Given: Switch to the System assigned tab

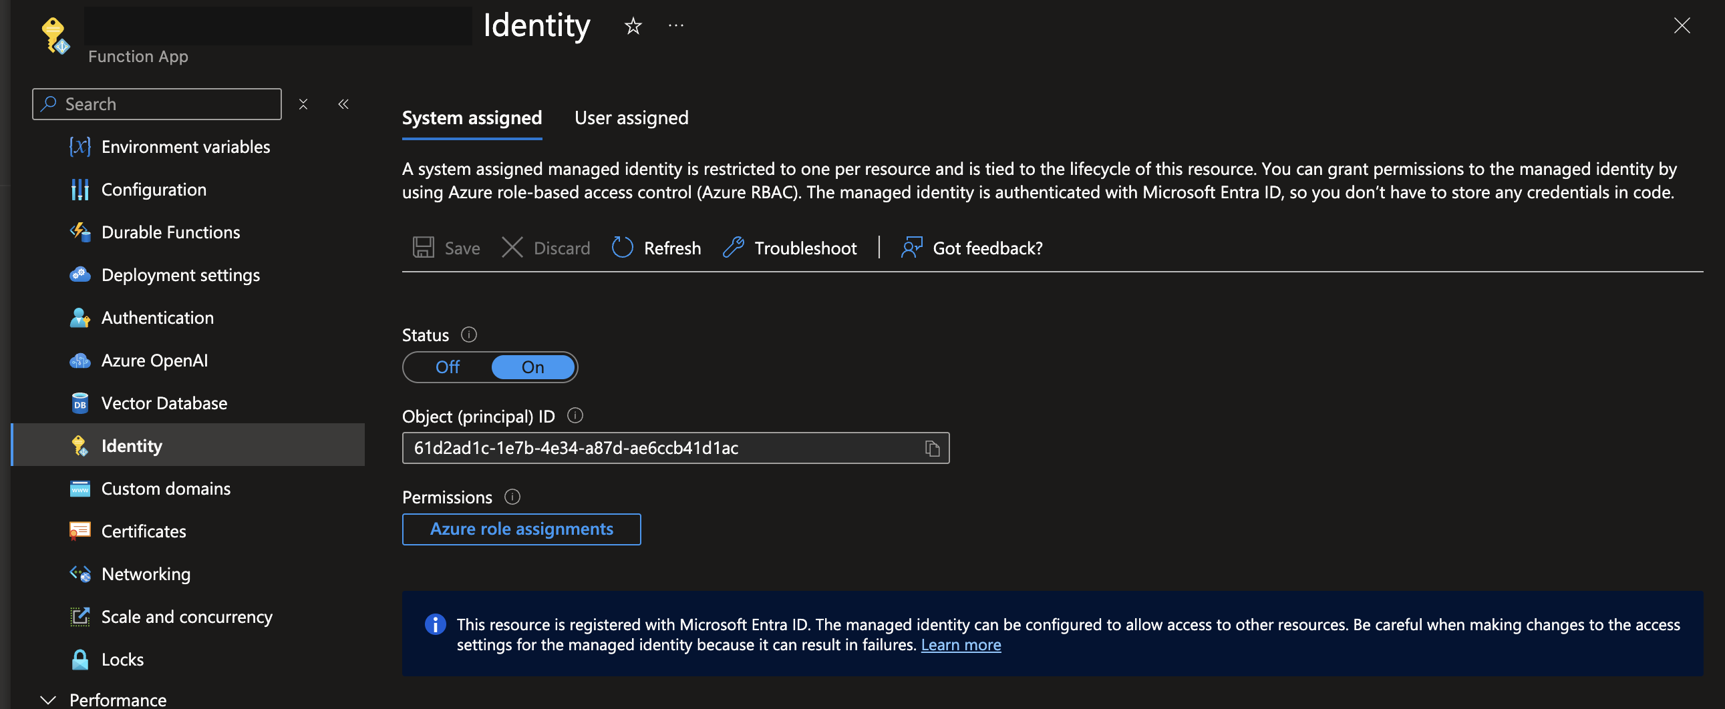Looking at the screenshot, I should (x=472, y=118).
